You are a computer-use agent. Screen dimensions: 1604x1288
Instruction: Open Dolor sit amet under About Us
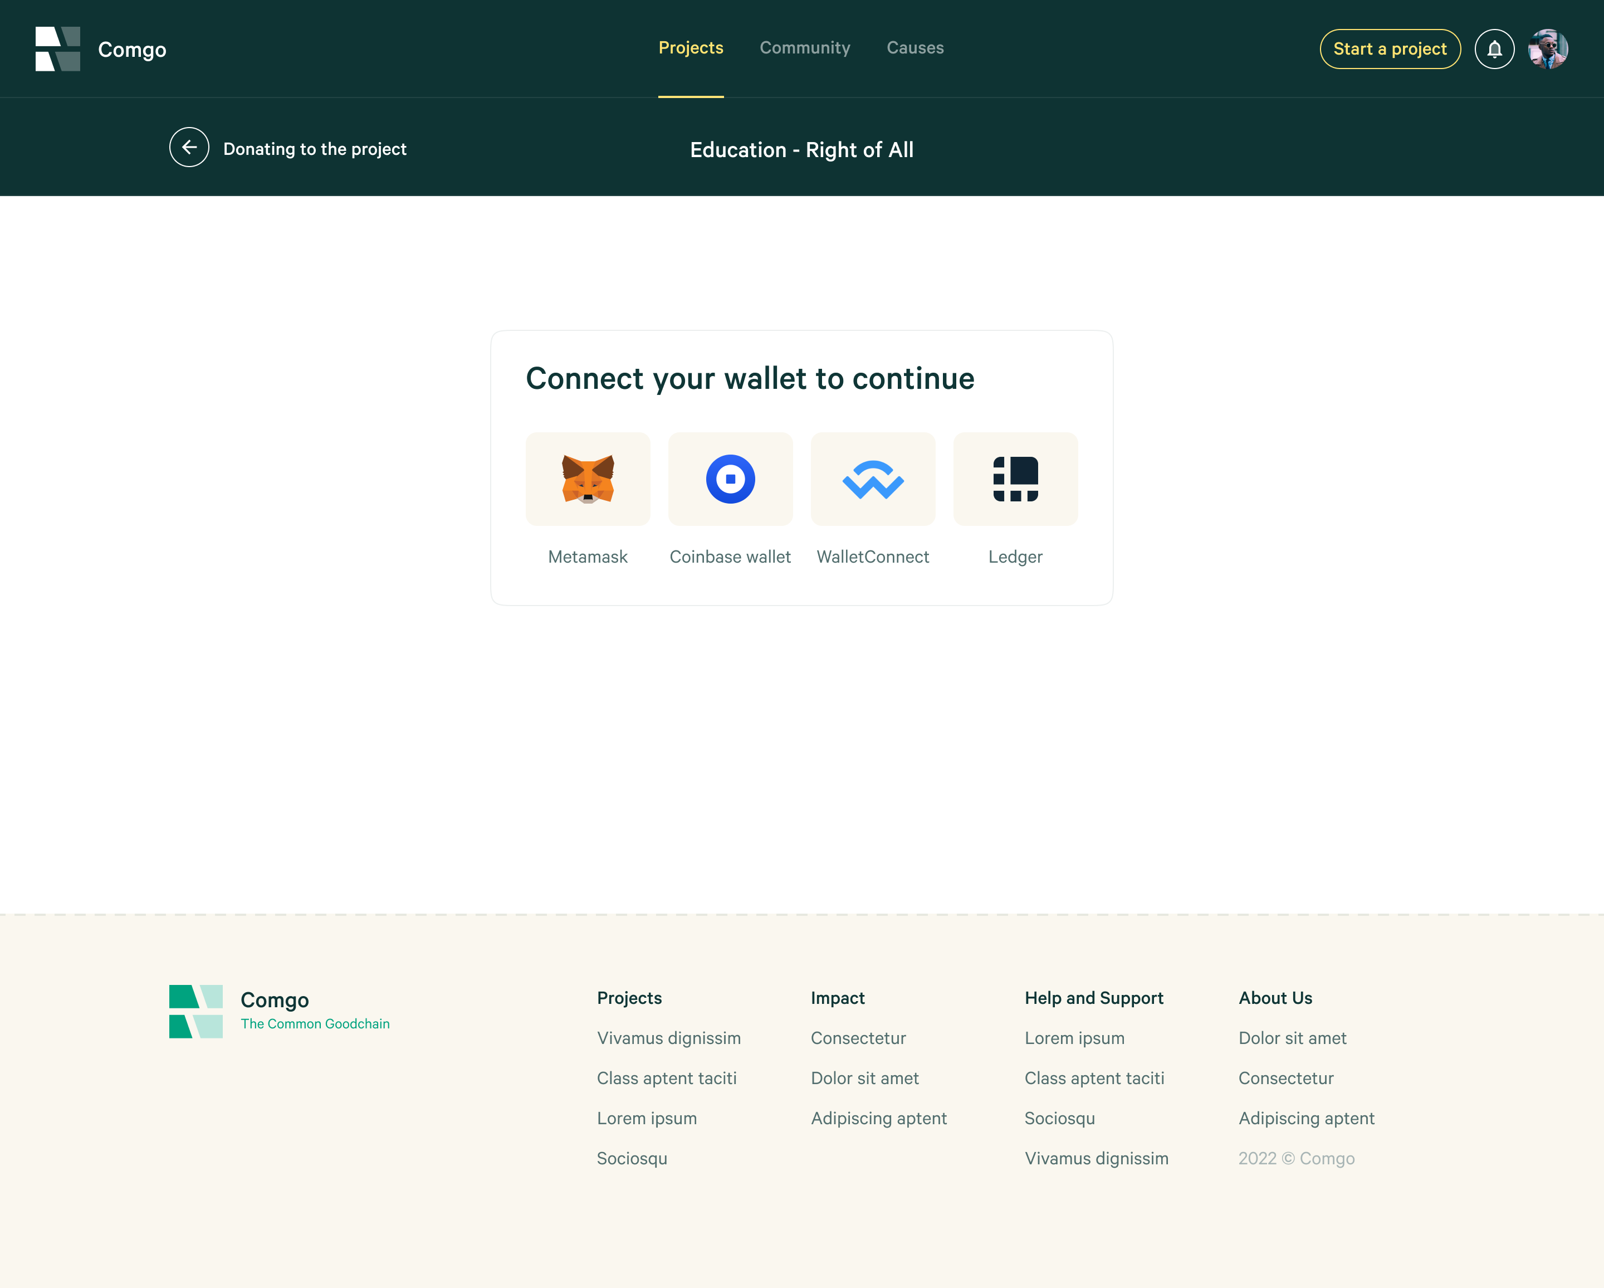[1292, 1038]
